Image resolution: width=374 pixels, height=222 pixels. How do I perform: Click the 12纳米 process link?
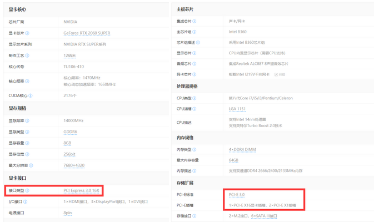70,56
